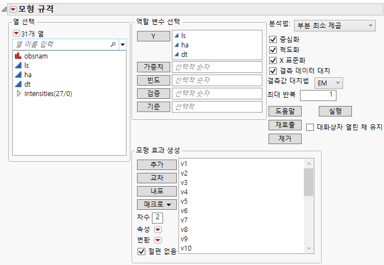Viewport: 384px width, 265px height.
Task: Select effect v7 in the model effects list
Action: pyautogui.click(x=184, y=220)
